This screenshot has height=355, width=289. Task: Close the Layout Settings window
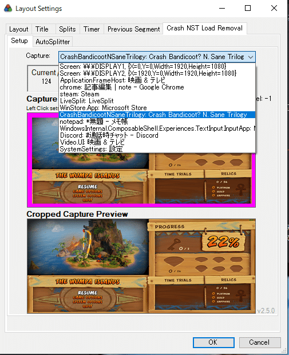[x=274, y=9]
